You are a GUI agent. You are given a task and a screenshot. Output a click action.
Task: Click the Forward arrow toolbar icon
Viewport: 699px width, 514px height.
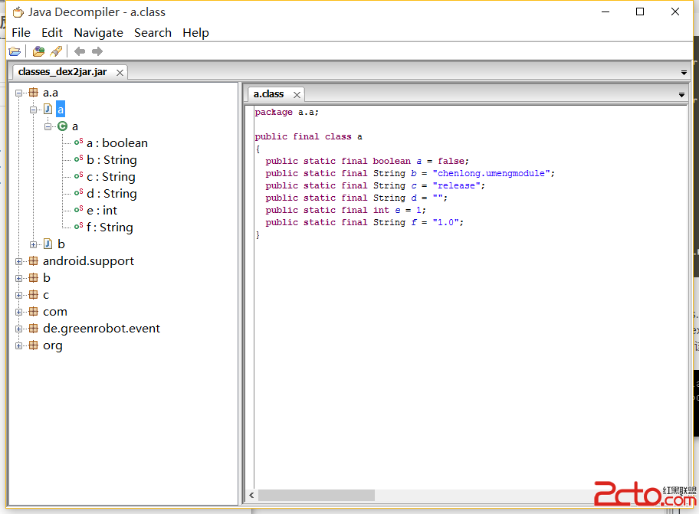[97, 51]
